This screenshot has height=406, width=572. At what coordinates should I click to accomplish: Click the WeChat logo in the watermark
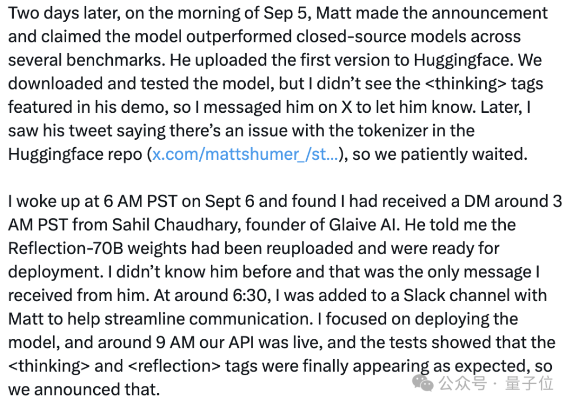click(x=425, y=383)
